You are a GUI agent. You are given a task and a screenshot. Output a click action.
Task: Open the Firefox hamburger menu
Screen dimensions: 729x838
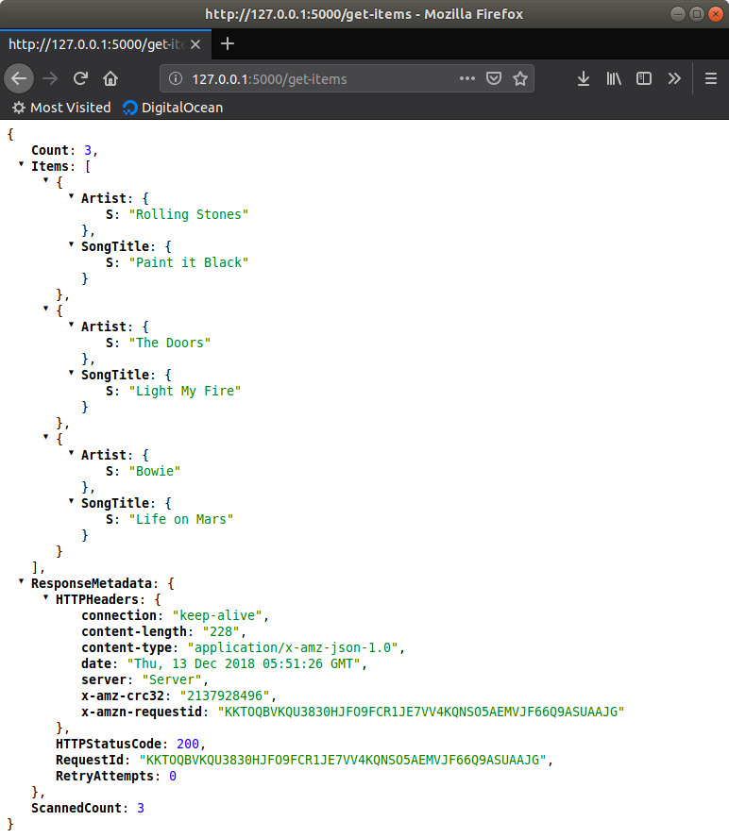click(x=711, y=78)
